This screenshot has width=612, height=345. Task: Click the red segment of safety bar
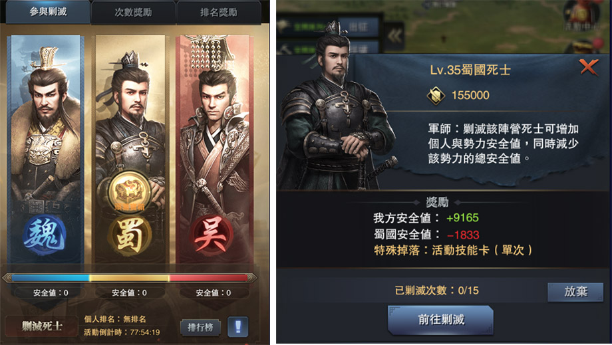pyautogui.click(x=208, y=278)
